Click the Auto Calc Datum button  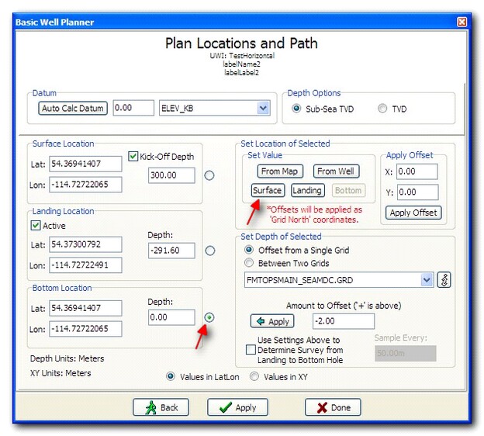[73, 109]
